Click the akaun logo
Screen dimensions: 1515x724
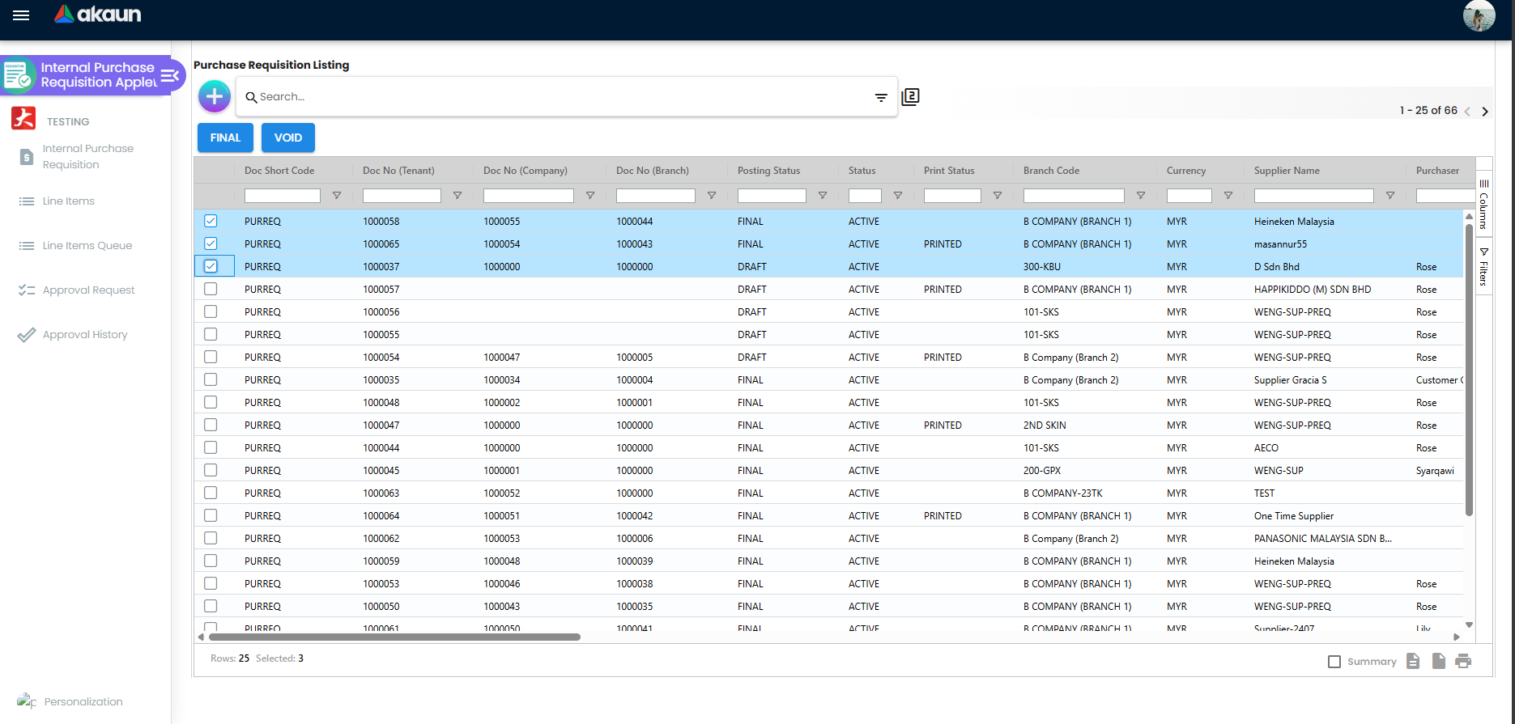98,14
